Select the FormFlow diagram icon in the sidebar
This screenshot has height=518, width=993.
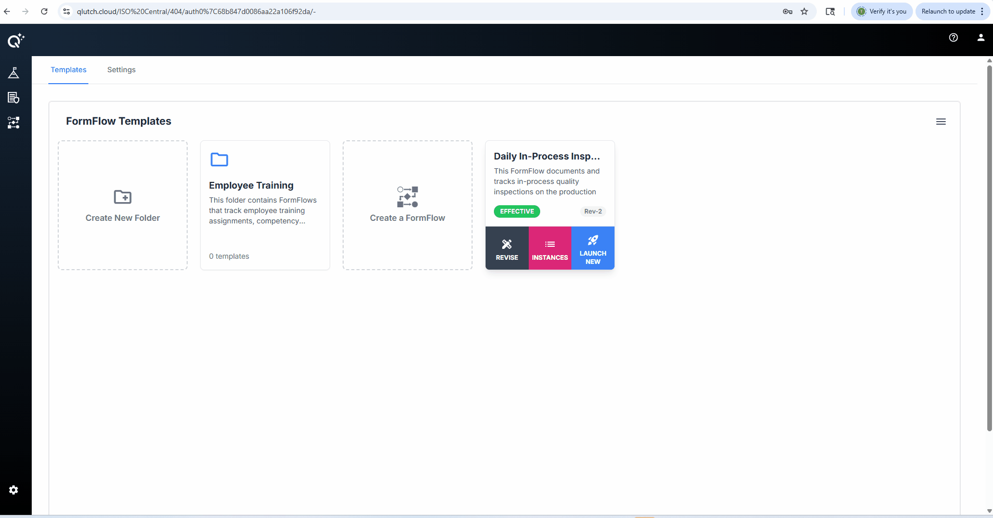click(x=13, y=123)
